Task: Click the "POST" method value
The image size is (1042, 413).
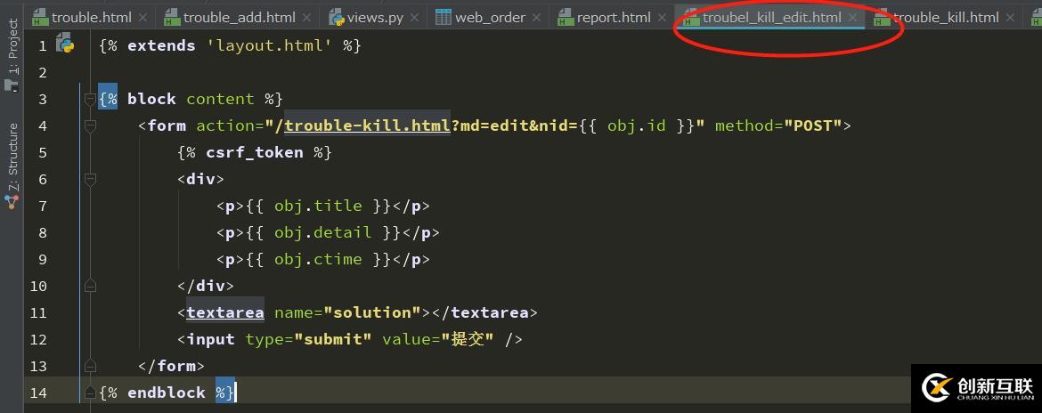Action: [x=813, y=126]
